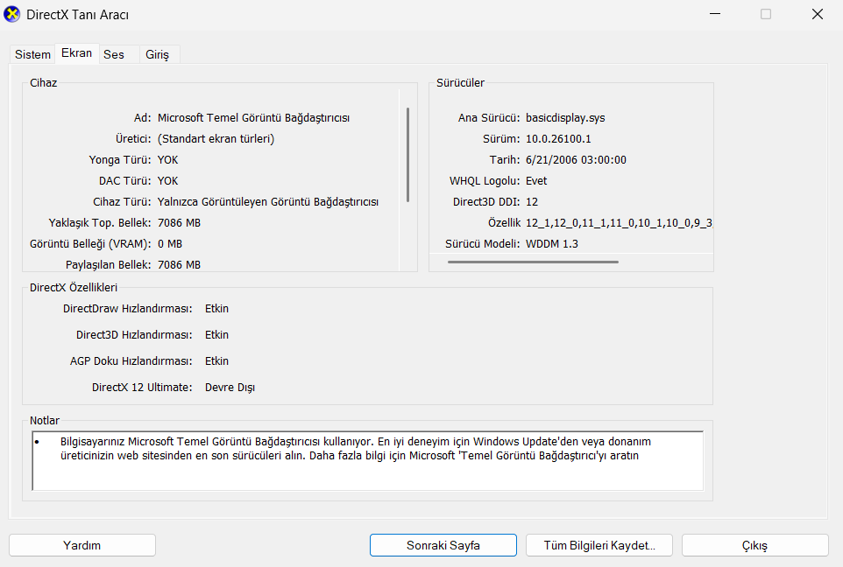Minimize the DirectX Tanı Aracı window

(714, 14)
